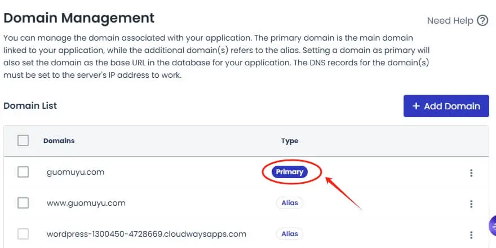
Task: Check the guomuyu.com primary domain checkbox
Action: (x=23, y=172)
